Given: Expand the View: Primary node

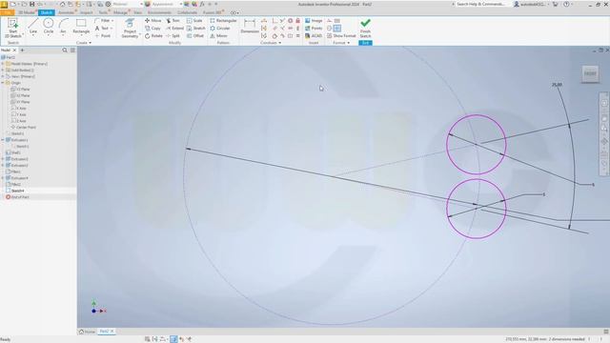Looking at the screenshot, I should [x=3, y=76].
